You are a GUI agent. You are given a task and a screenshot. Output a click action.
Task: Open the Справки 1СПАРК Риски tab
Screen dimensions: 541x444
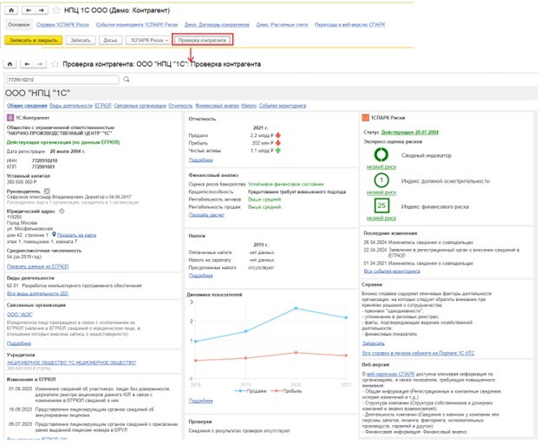[x=62, y=25]
